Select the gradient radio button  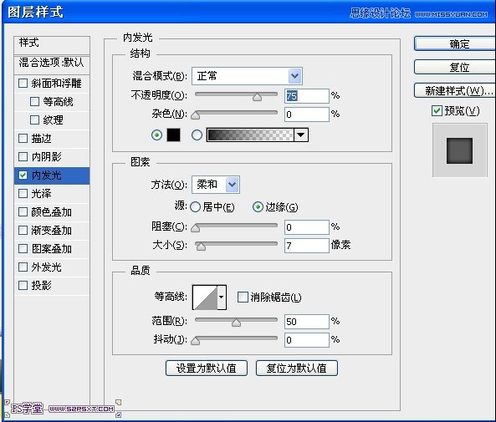point(197,135)
